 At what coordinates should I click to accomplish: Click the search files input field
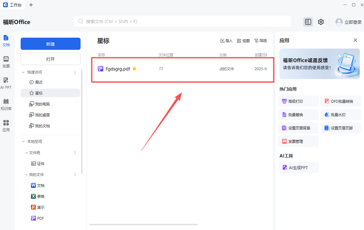pos(182,22)
